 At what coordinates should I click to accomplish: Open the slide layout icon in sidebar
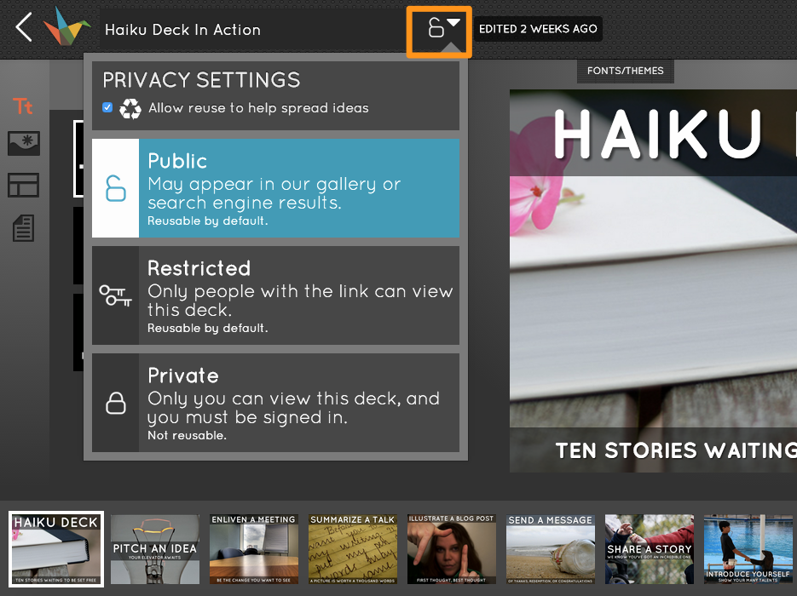[24, 185]
